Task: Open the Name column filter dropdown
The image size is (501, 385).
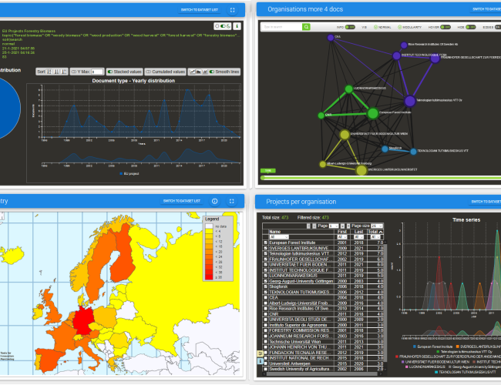Action: (x=279, y=237)
